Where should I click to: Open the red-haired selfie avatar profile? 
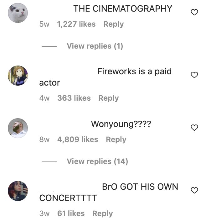(x=18, y=191)
